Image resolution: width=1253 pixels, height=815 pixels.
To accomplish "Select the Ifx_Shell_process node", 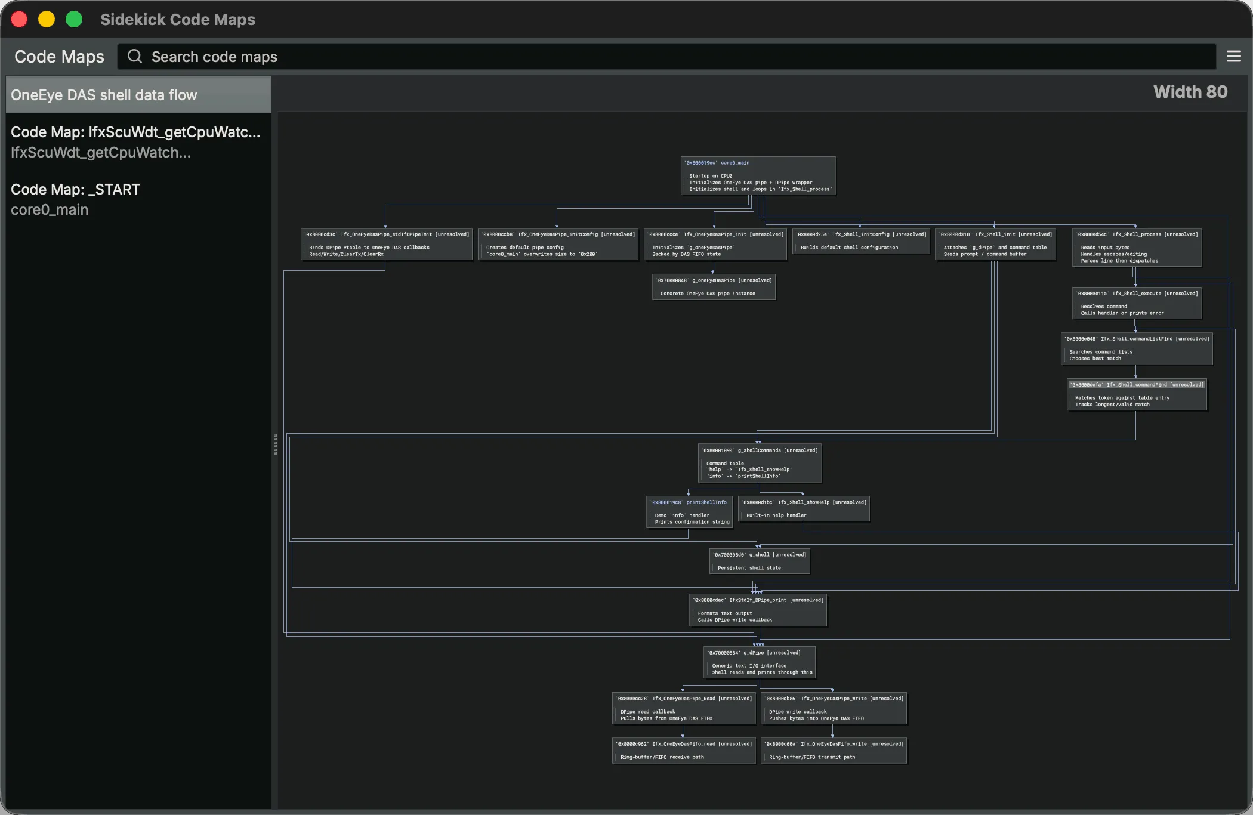I will 1137,247.
